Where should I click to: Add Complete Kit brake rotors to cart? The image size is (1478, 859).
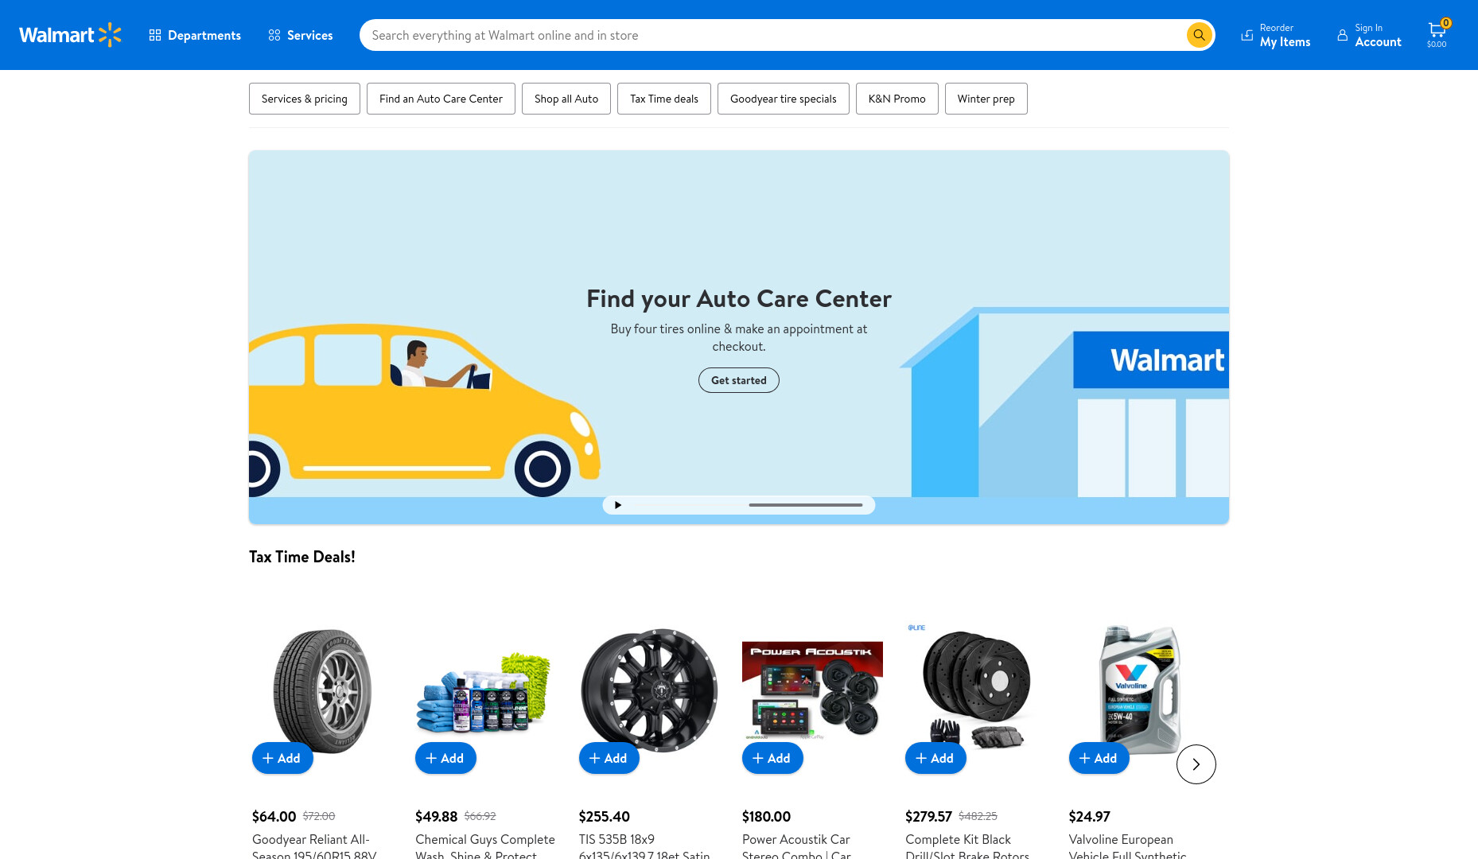tap(935, 758)
